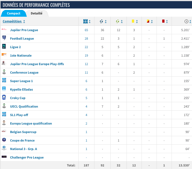Click 65 appearances for Jupiler Pro League
Screen dimensions: 192x169
pos(86,30)
